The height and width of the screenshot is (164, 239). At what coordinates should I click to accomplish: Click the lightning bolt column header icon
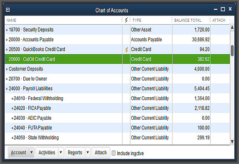(126, 20)
